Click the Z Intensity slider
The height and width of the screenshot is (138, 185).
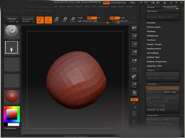tap(119, 21)
